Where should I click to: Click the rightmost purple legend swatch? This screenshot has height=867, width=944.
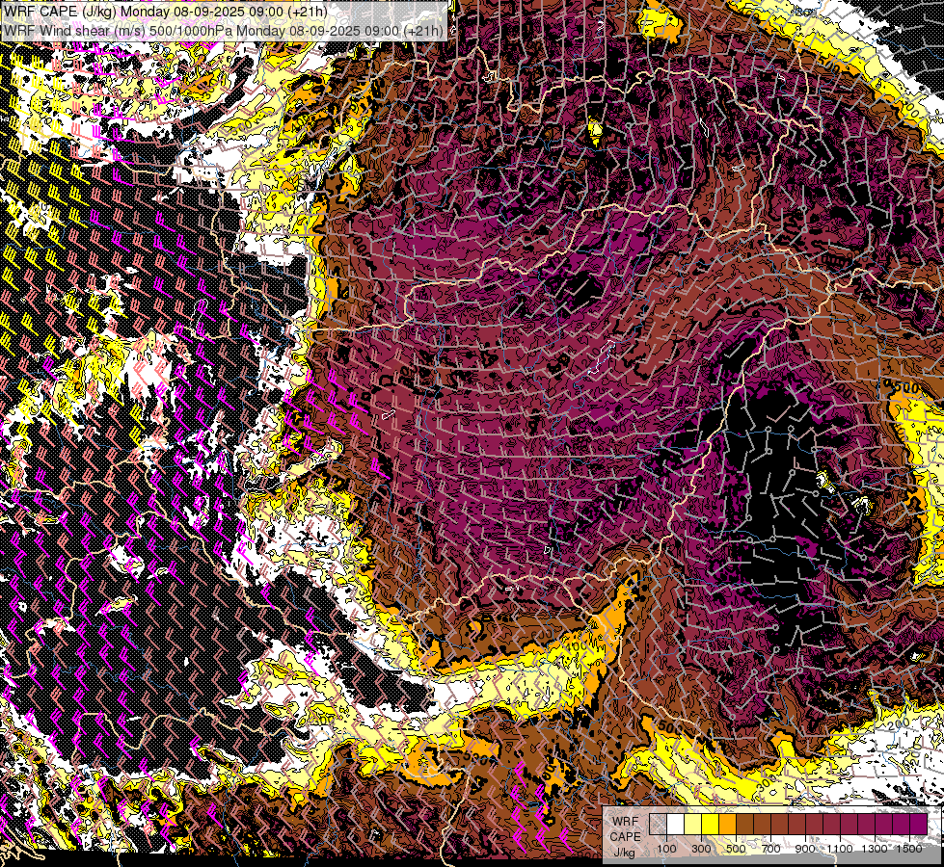click(919, 824)
